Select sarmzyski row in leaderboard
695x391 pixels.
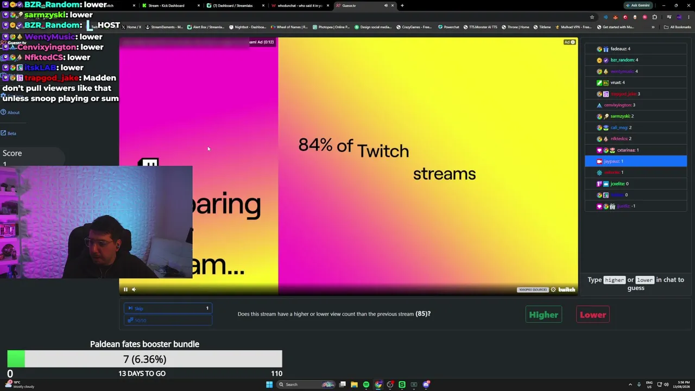point(636,116)
